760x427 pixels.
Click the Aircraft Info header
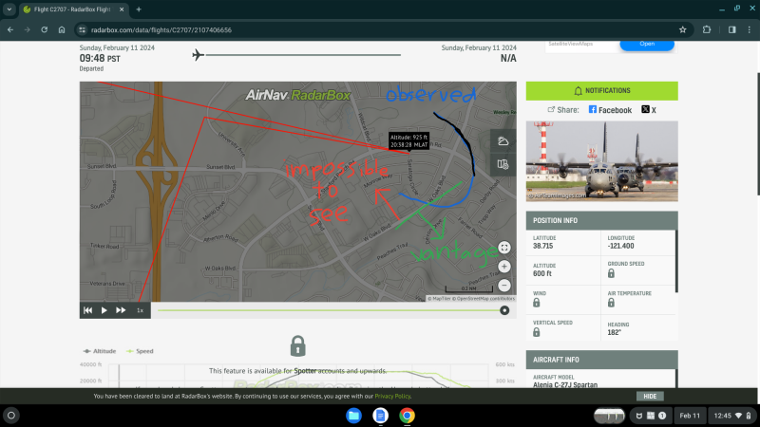[x=602, y=360]
